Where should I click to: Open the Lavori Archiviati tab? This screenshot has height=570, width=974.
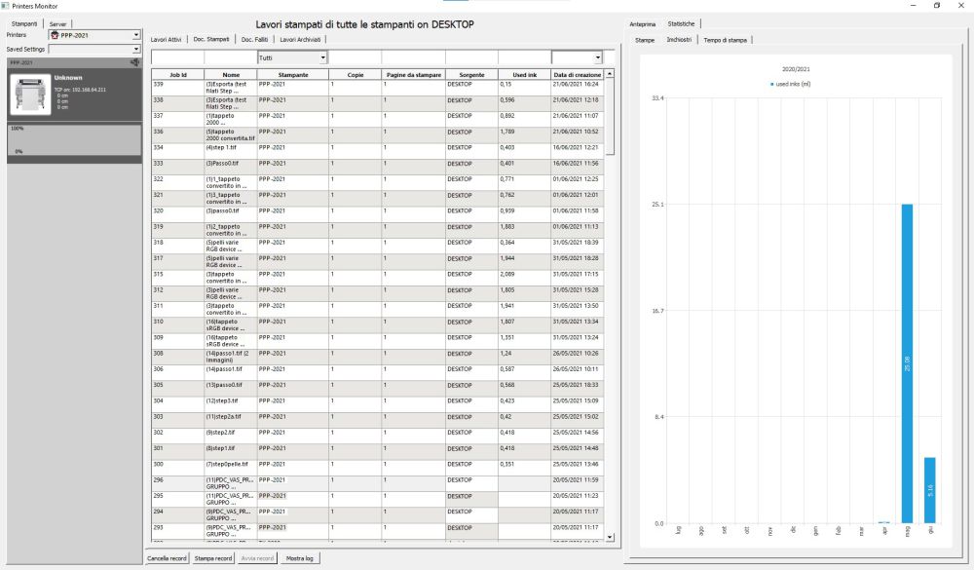tap(300, 40)
